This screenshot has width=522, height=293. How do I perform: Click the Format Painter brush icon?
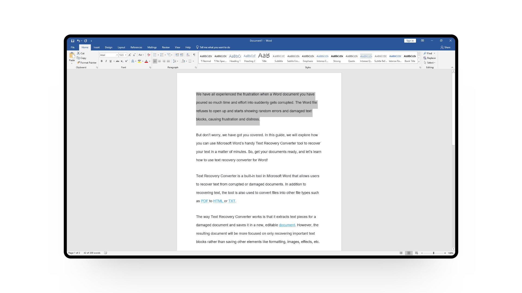pyautogui.click(x=79, y=63)
